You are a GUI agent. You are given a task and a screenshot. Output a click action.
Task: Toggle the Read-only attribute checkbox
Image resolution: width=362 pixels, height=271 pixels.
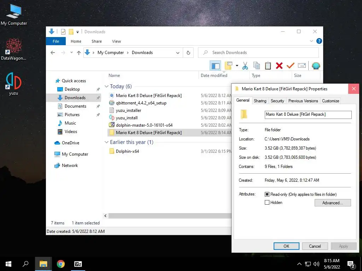(x=267, y=194)
